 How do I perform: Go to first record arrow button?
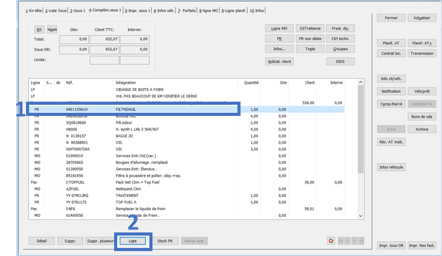click(341, 241)
